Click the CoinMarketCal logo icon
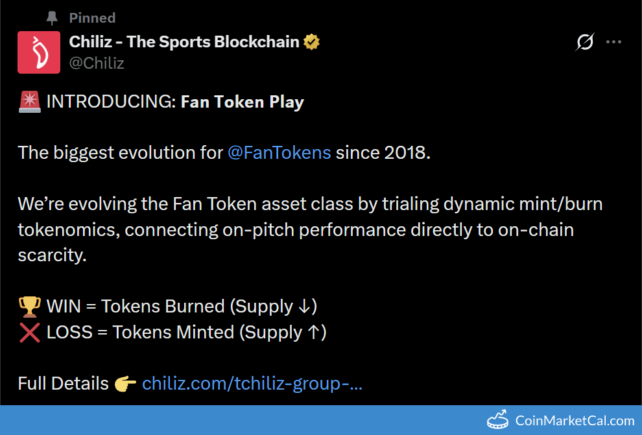Viewport: 642px width, 435px height. coord(497,420)
